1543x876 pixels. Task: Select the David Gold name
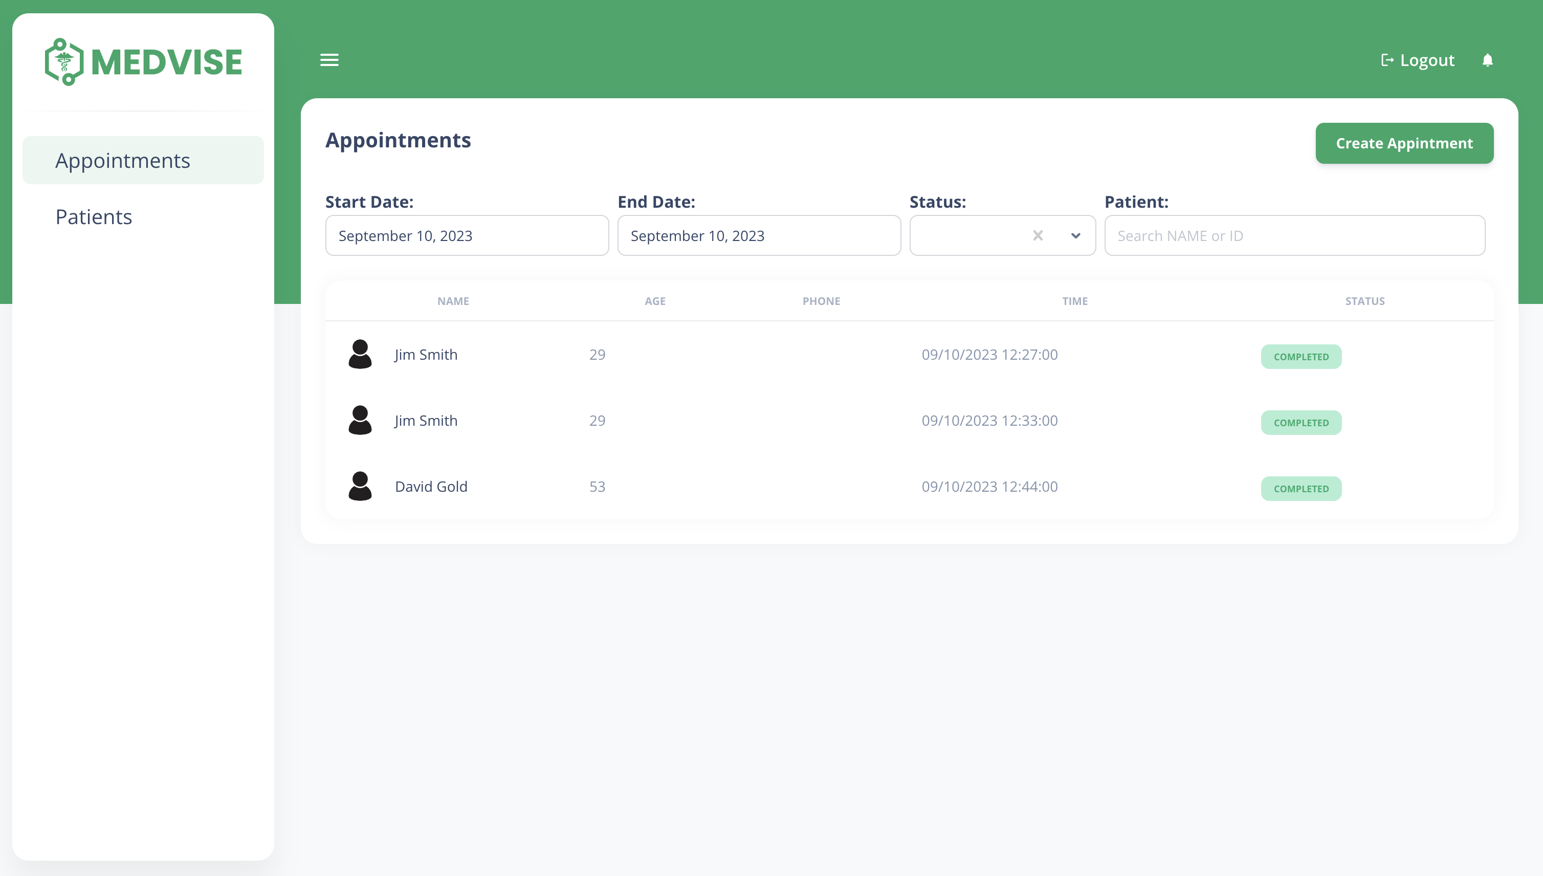(431, 486)
